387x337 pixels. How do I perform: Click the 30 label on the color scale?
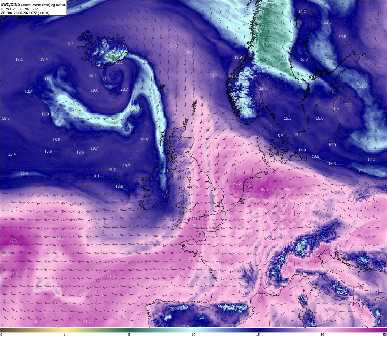pyautogui.click(x=322, y=335)
